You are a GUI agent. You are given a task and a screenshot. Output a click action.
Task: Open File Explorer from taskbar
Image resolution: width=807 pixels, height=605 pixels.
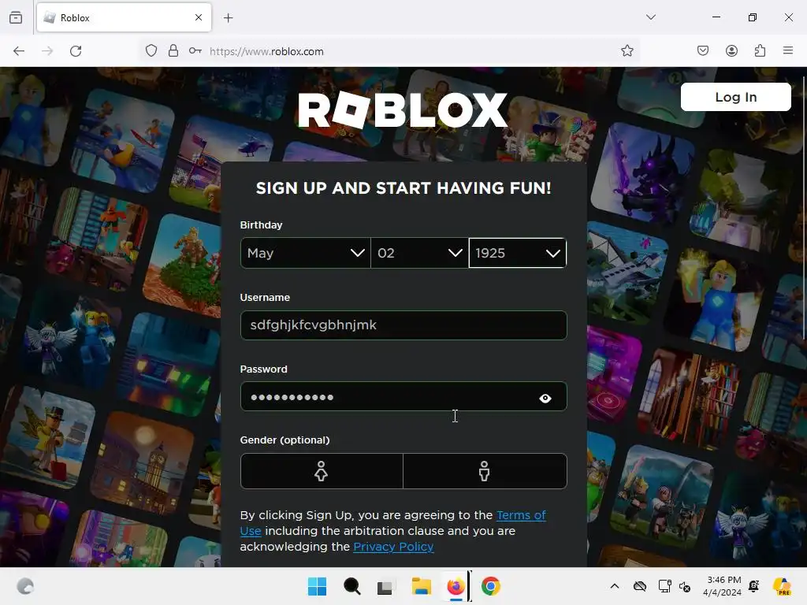421,586
